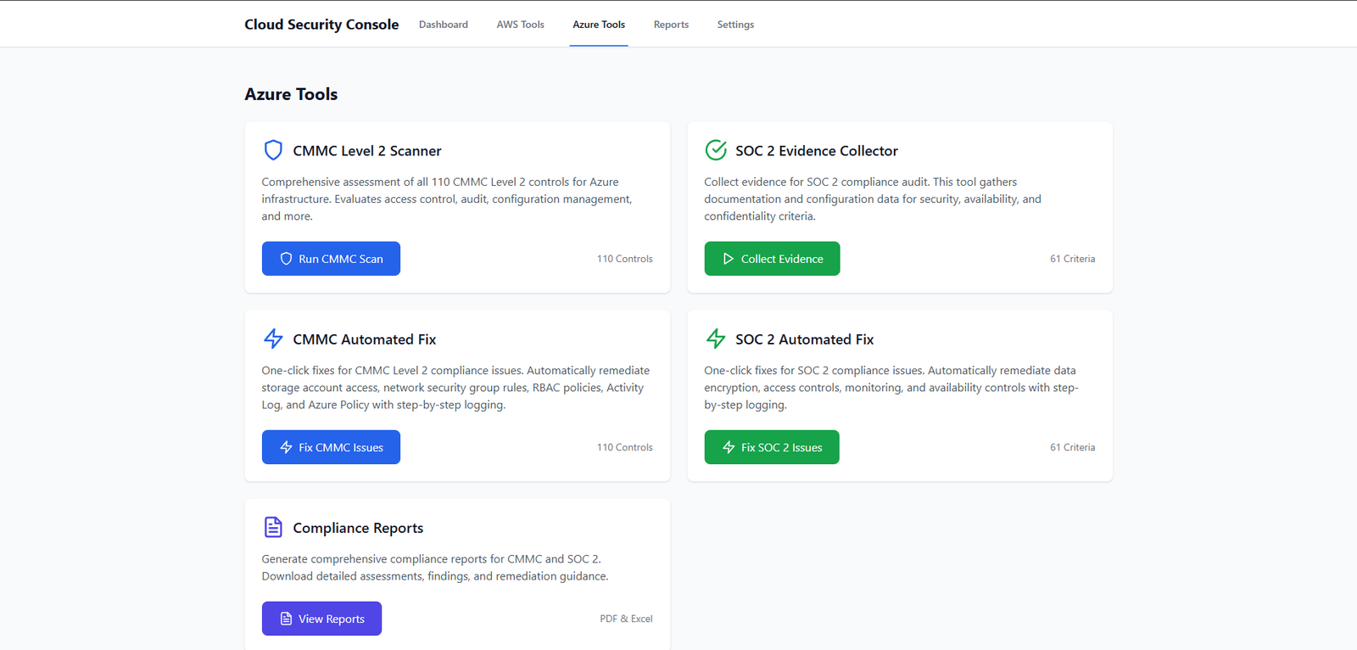Click the PDF & Excel label
The height and width of the screenshot is (650, 1357).
pos(626,619)
